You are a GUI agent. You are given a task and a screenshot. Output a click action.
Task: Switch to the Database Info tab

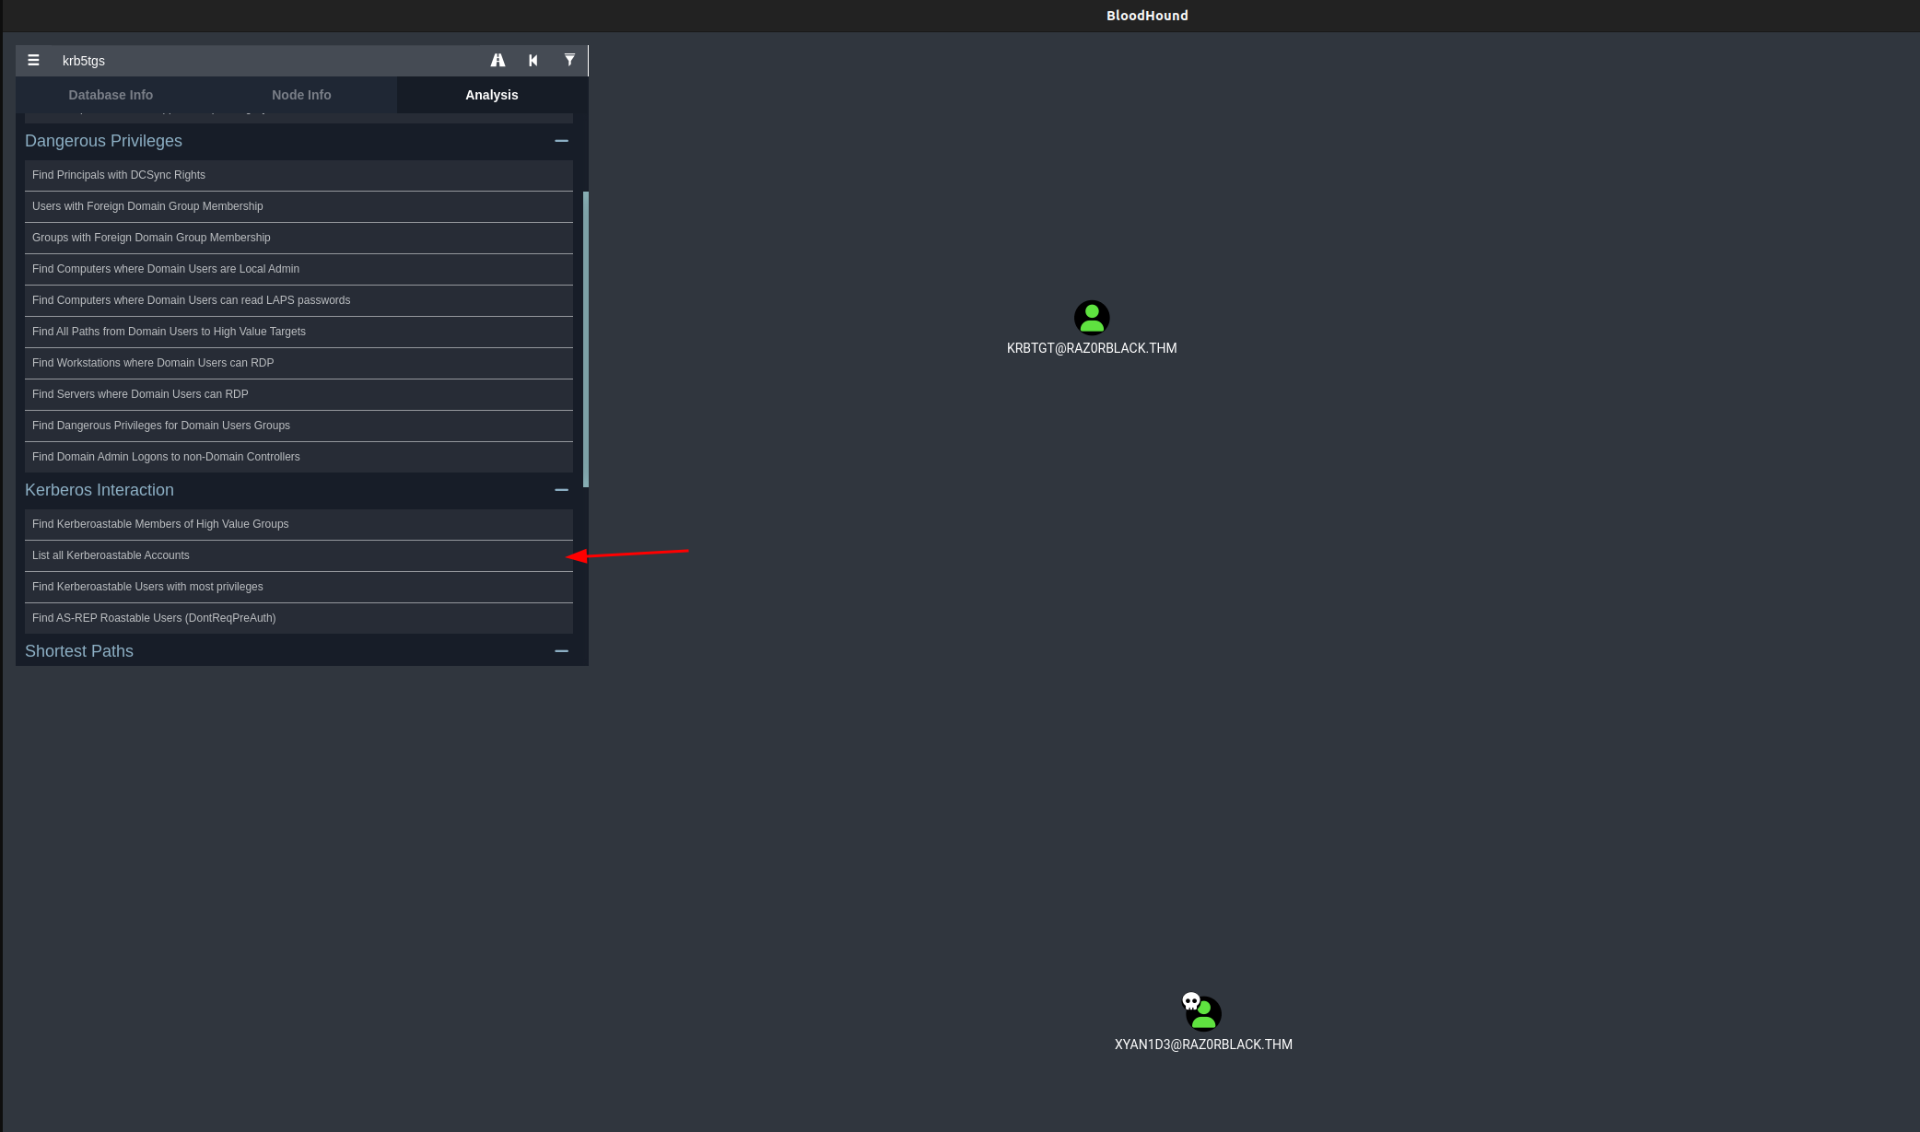coord(111,95)
